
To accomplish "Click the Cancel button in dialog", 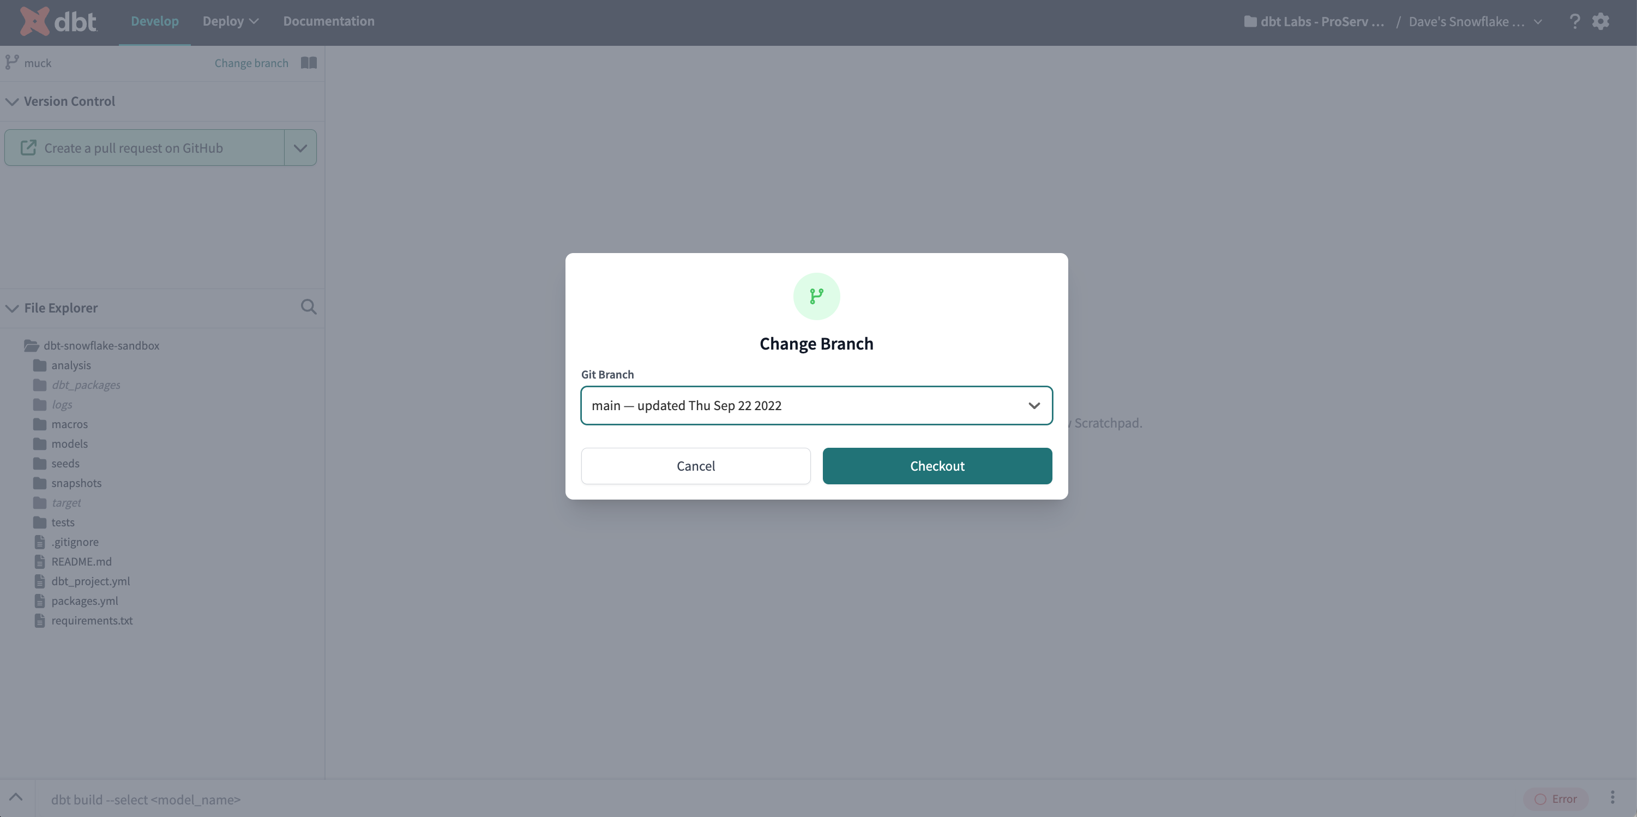I will click(695, 466).
